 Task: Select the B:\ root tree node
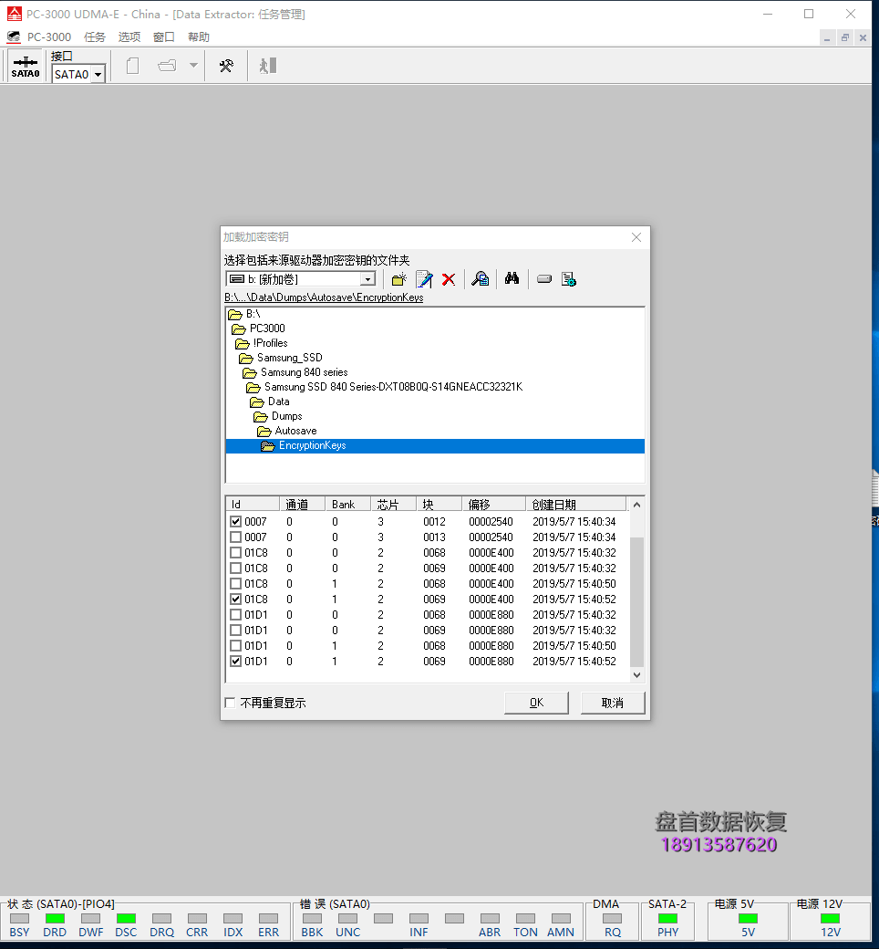[x=253, y=314]
